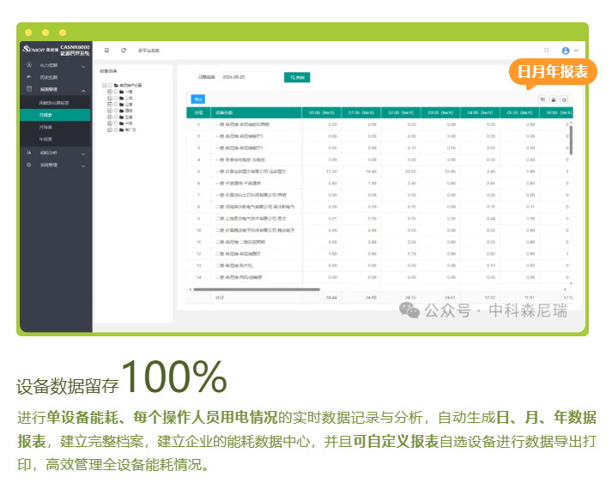
Task: Click the folder icon of the 五楼 node
Action: [x=121, y=117]
